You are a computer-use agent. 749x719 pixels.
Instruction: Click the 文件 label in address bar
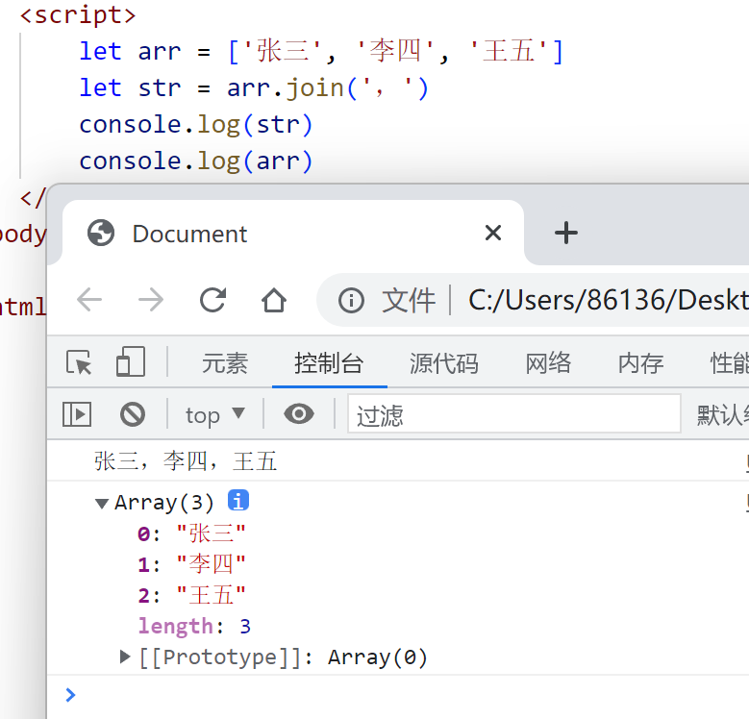pyautogui.click(x=409, y=300)
